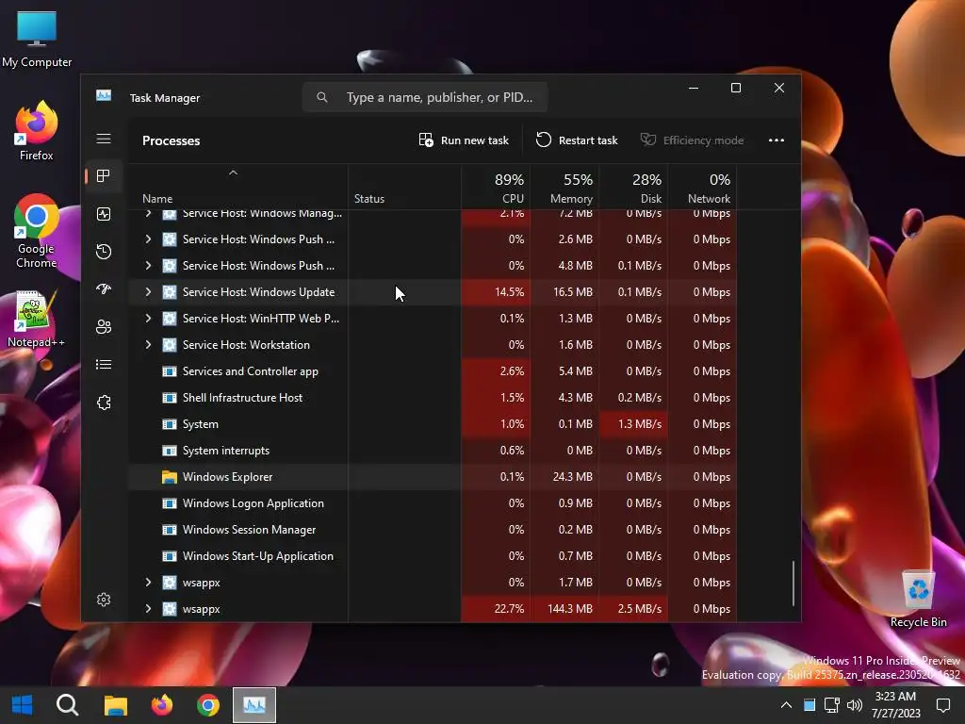
Task: Open the Performance sidebar icon
Action: pos(104,214)
